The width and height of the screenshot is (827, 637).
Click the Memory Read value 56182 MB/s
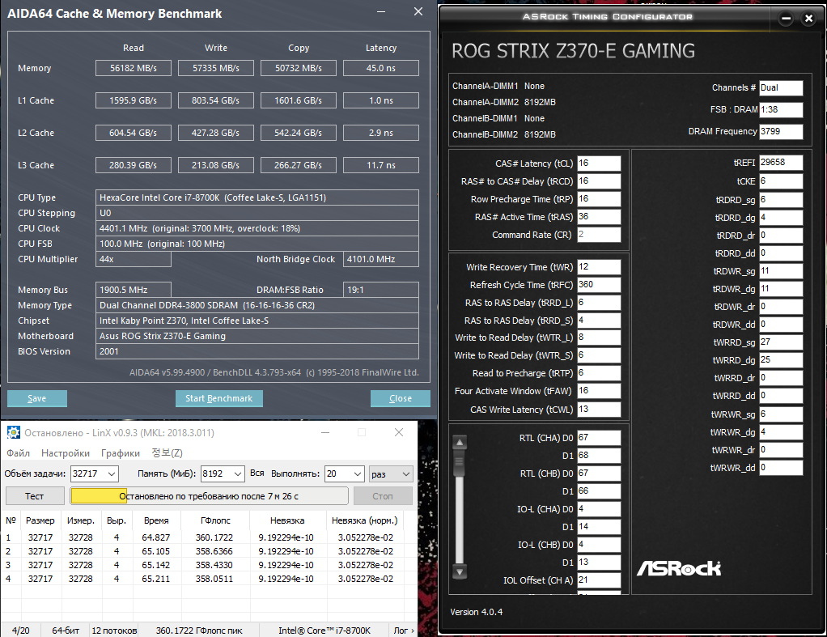point(134,68)
